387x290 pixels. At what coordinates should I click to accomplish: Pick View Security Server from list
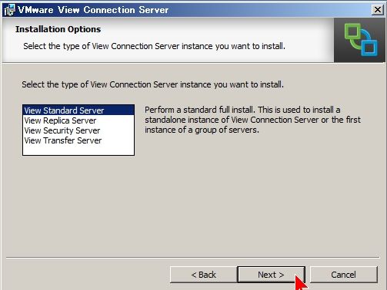tap(78, 130)
